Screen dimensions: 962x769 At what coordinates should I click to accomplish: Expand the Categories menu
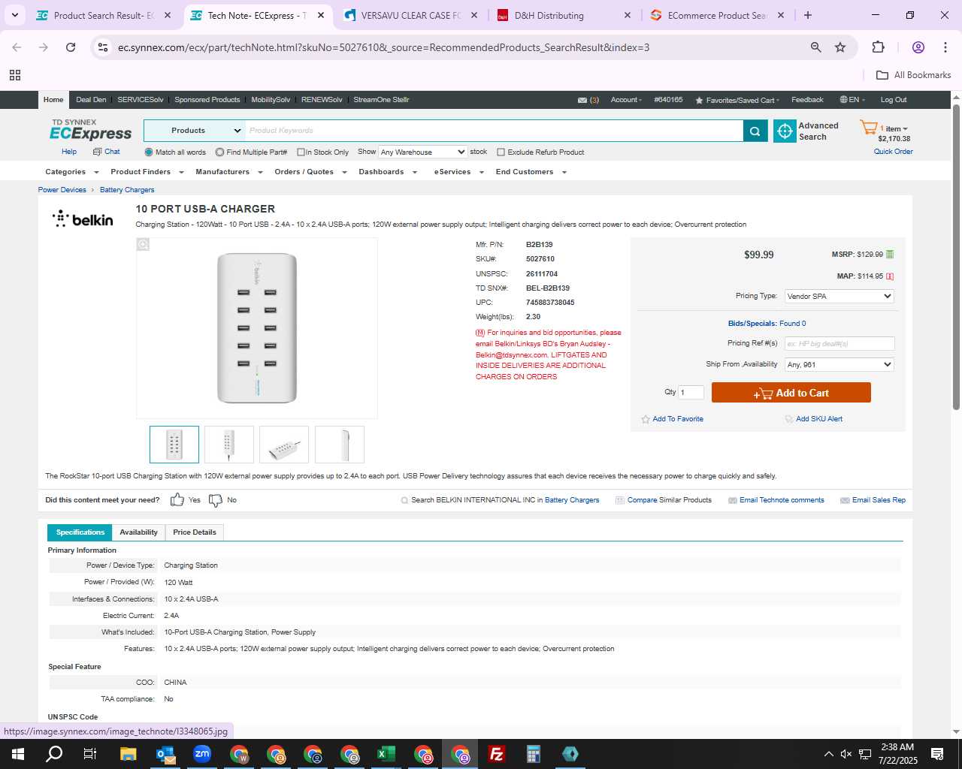coord(72,172)
